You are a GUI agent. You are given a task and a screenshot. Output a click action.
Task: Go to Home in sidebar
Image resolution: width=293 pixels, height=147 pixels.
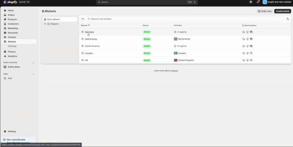click(x=11, y=11)
